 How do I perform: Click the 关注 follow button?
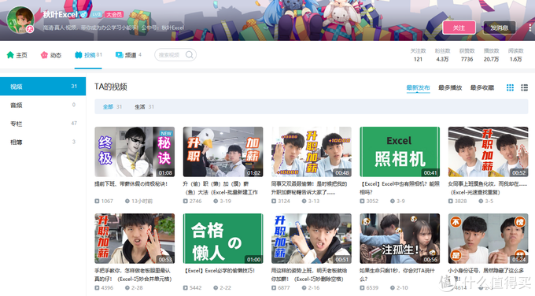pos(459,28)
